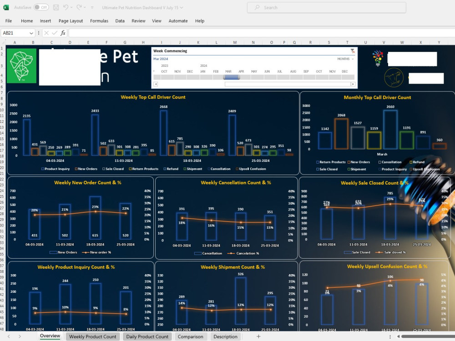This screenshot has height=341, width=455.
Task: Click previous sheet navigation arrow
Action: point(9,336)
